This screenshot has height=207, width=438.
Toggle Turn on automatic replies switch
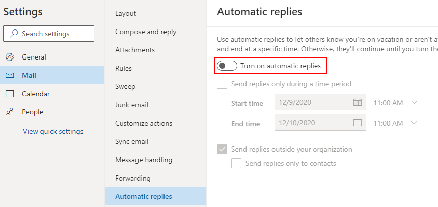227,66
